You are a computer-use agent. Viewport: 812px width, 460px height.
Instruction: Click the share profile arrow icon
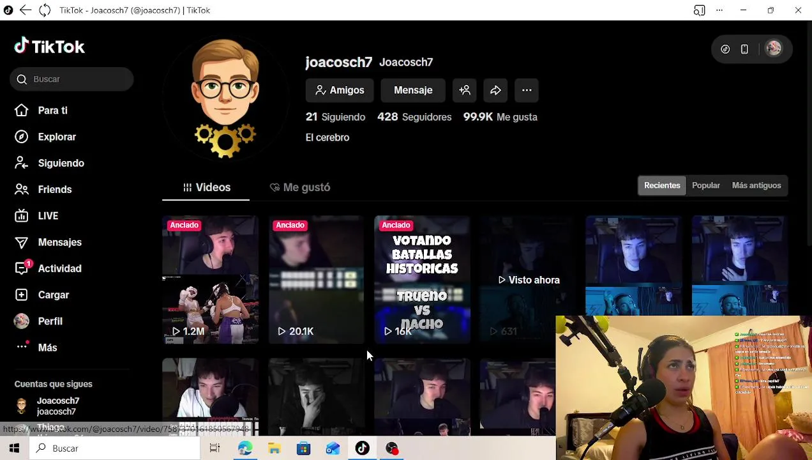495,90
